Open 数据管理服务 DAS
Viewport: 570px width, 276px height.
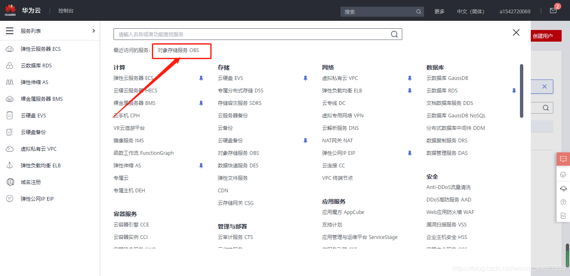coord(447,153)
